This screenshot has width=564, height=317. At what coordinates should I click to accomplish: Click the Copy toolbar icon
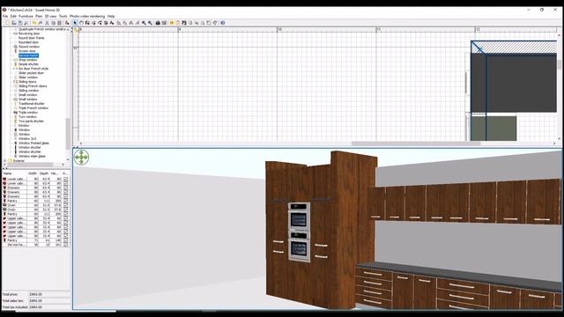click(54, 23)
